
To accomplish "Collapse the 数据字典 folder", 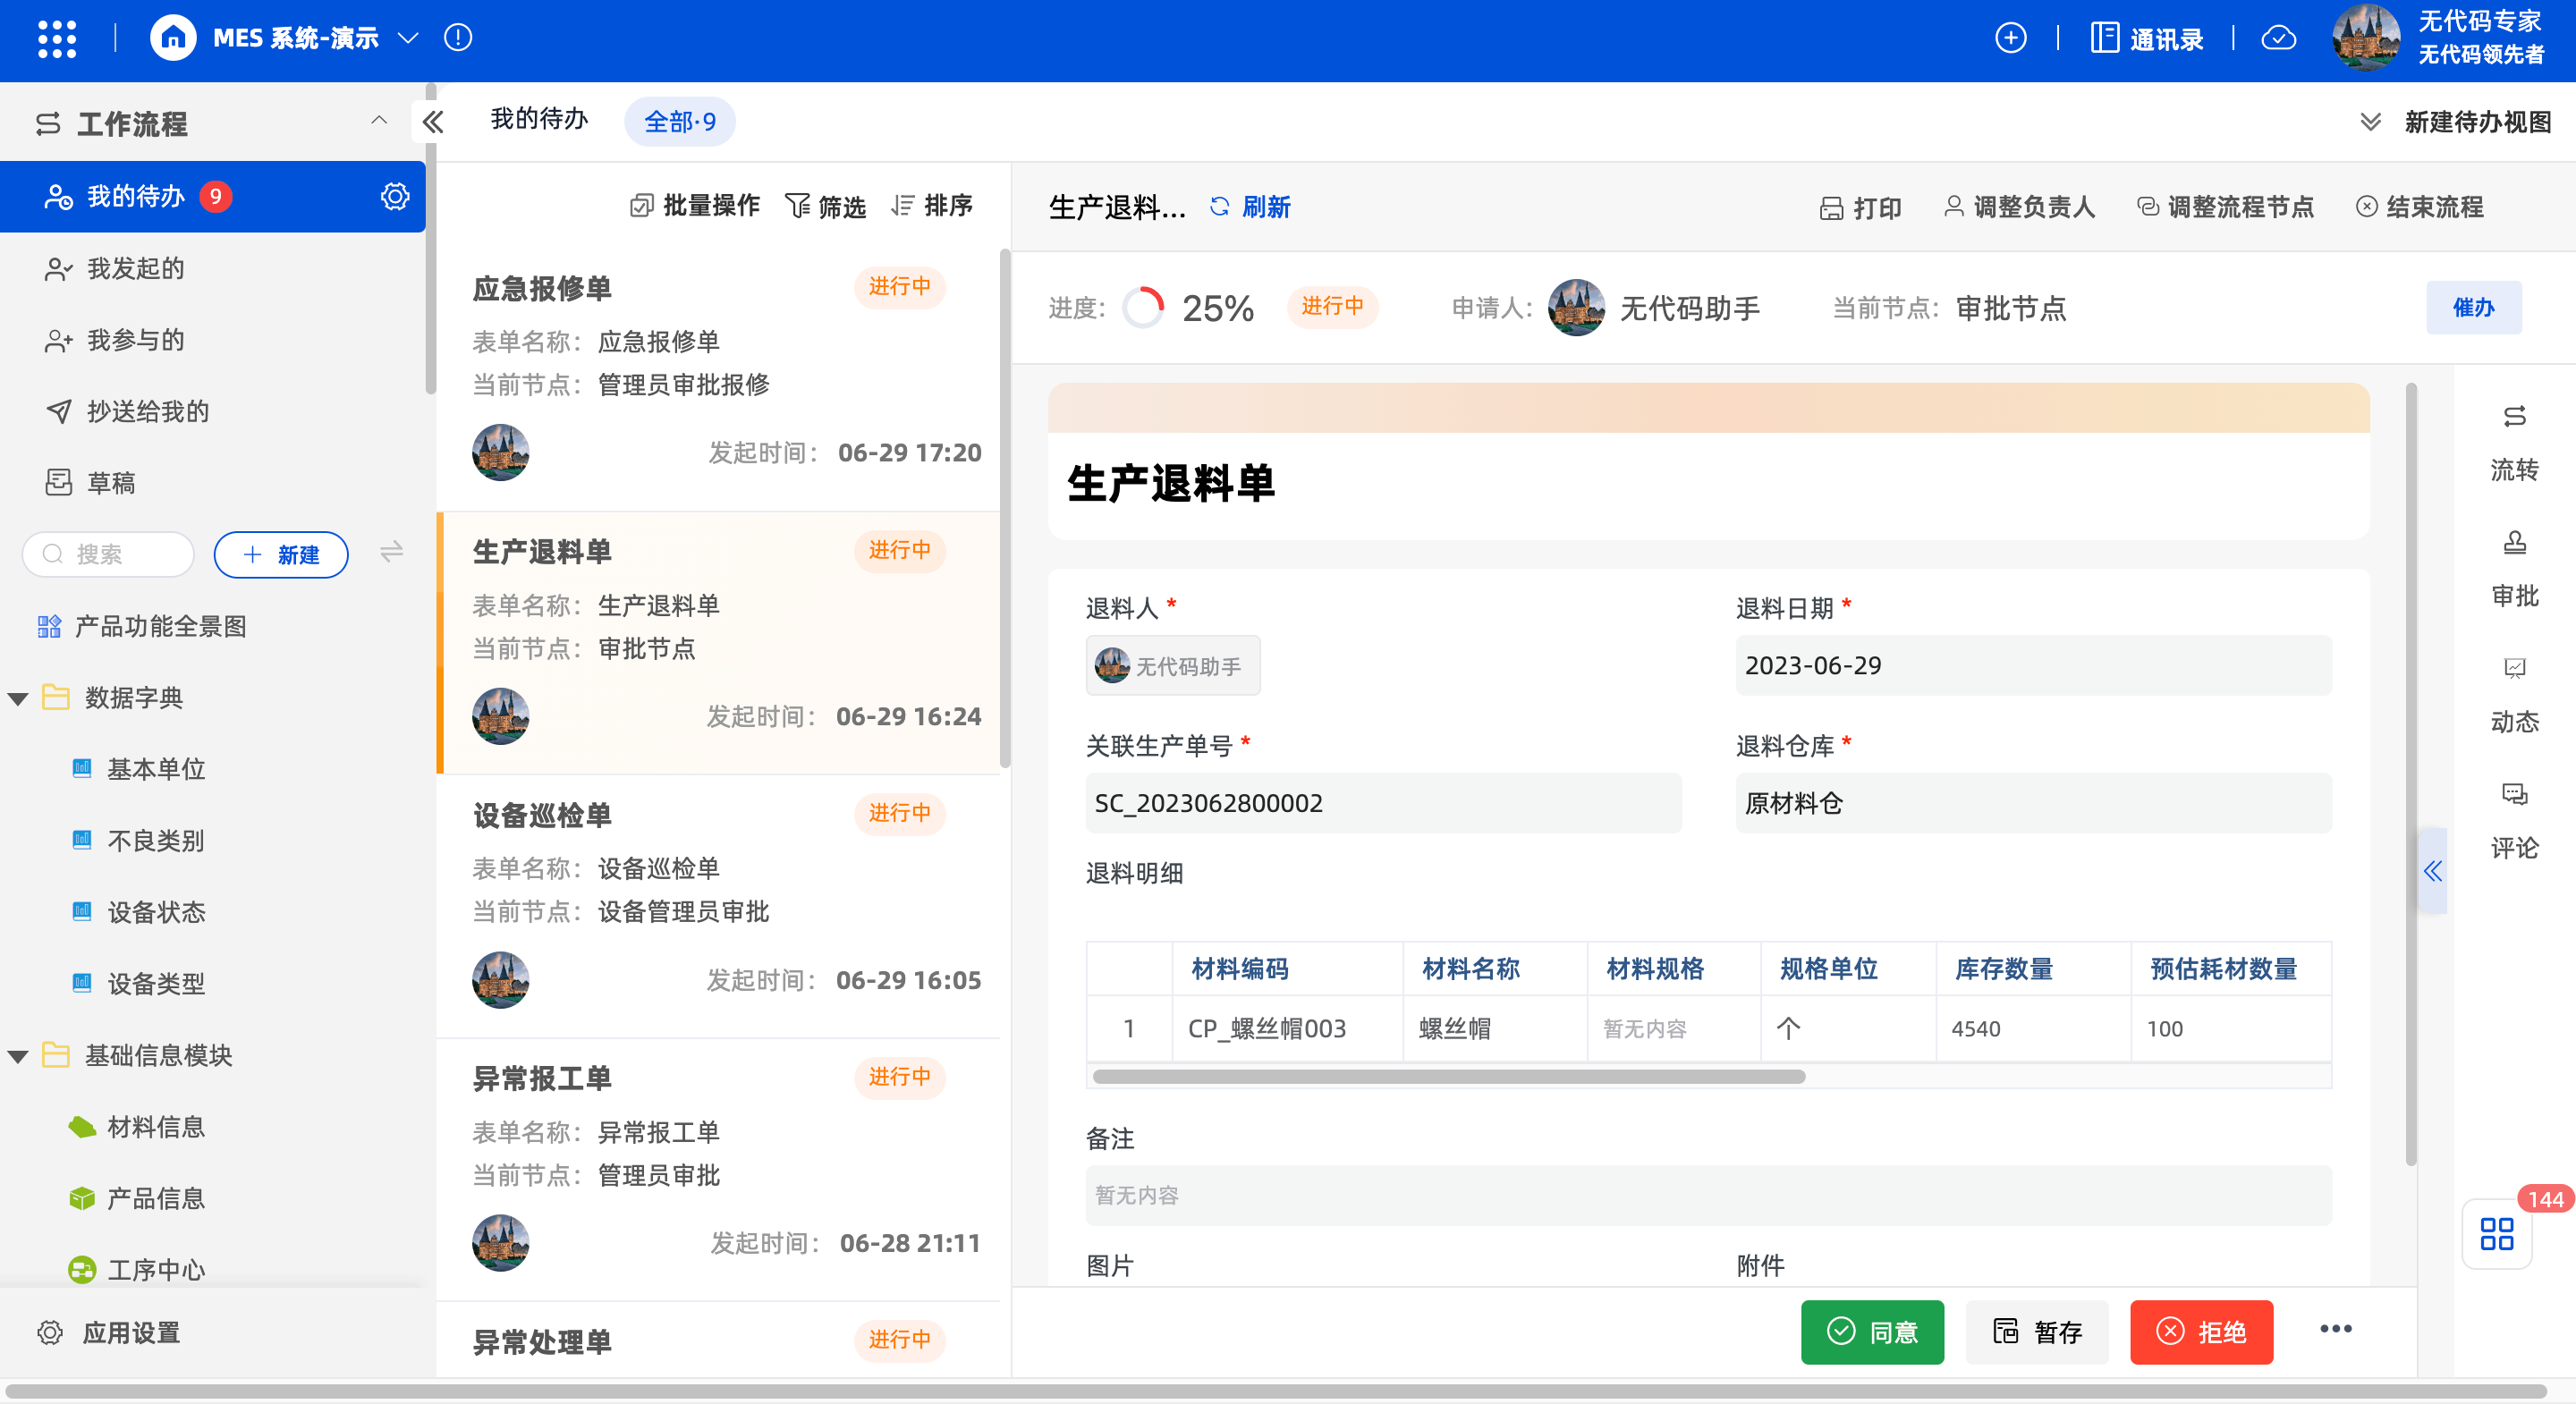I will [x=18, y=698].
